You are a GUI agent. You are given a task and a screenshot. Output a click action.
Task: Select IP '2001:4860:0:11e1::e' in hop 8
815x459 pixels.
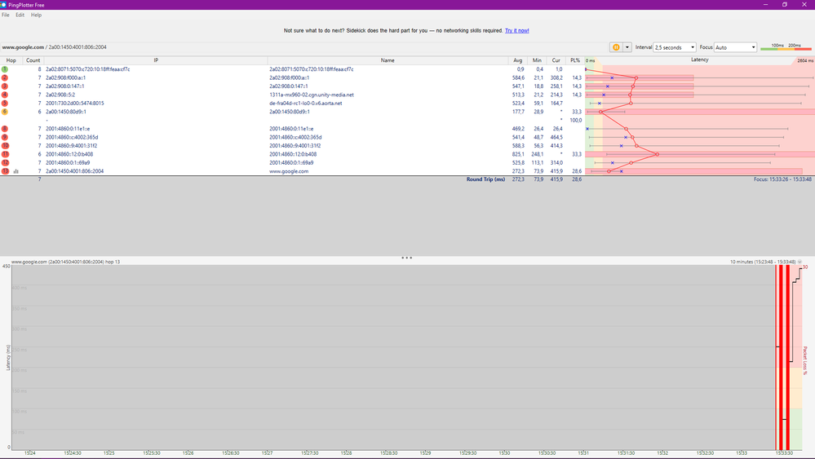[68, 129]
